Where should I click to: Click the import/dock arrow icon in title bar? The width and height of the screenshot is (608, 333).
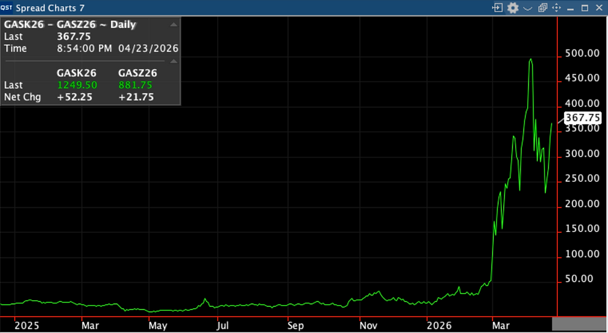click(x=497, y=7)
